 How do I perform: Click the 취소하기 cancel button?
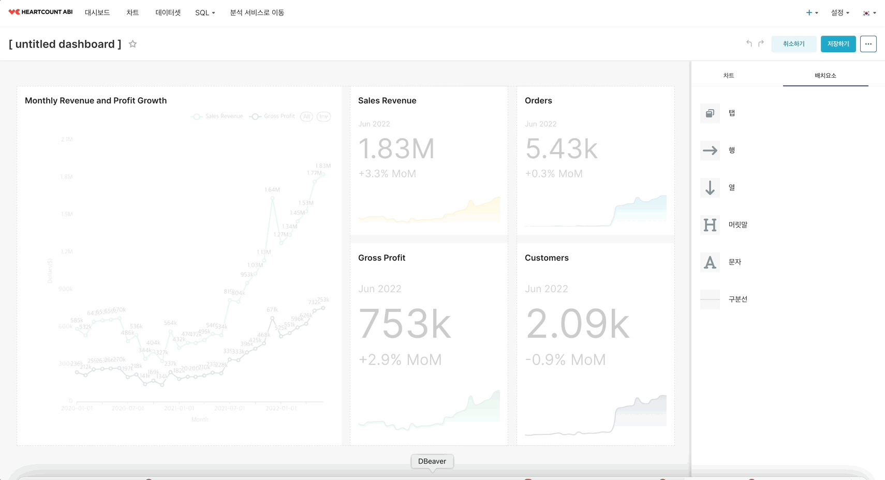point(793,44)
